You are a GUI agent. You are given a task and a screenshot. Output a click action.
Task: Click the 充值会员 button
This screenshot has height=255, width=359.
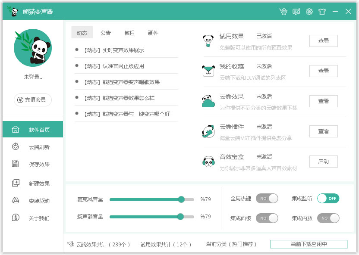[x=32, y=100]
